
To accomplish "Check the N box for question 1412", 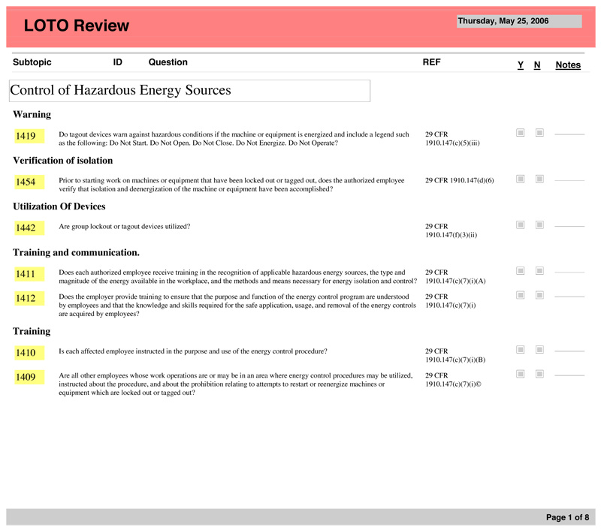I will click(x=539, y=295).
